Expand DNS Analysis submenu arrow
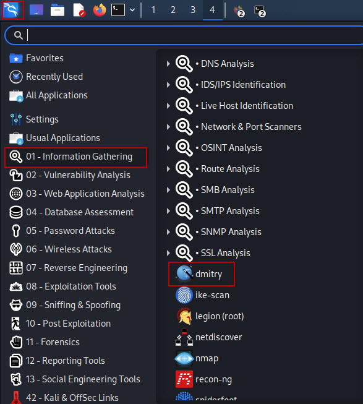 tap(168, 64)
